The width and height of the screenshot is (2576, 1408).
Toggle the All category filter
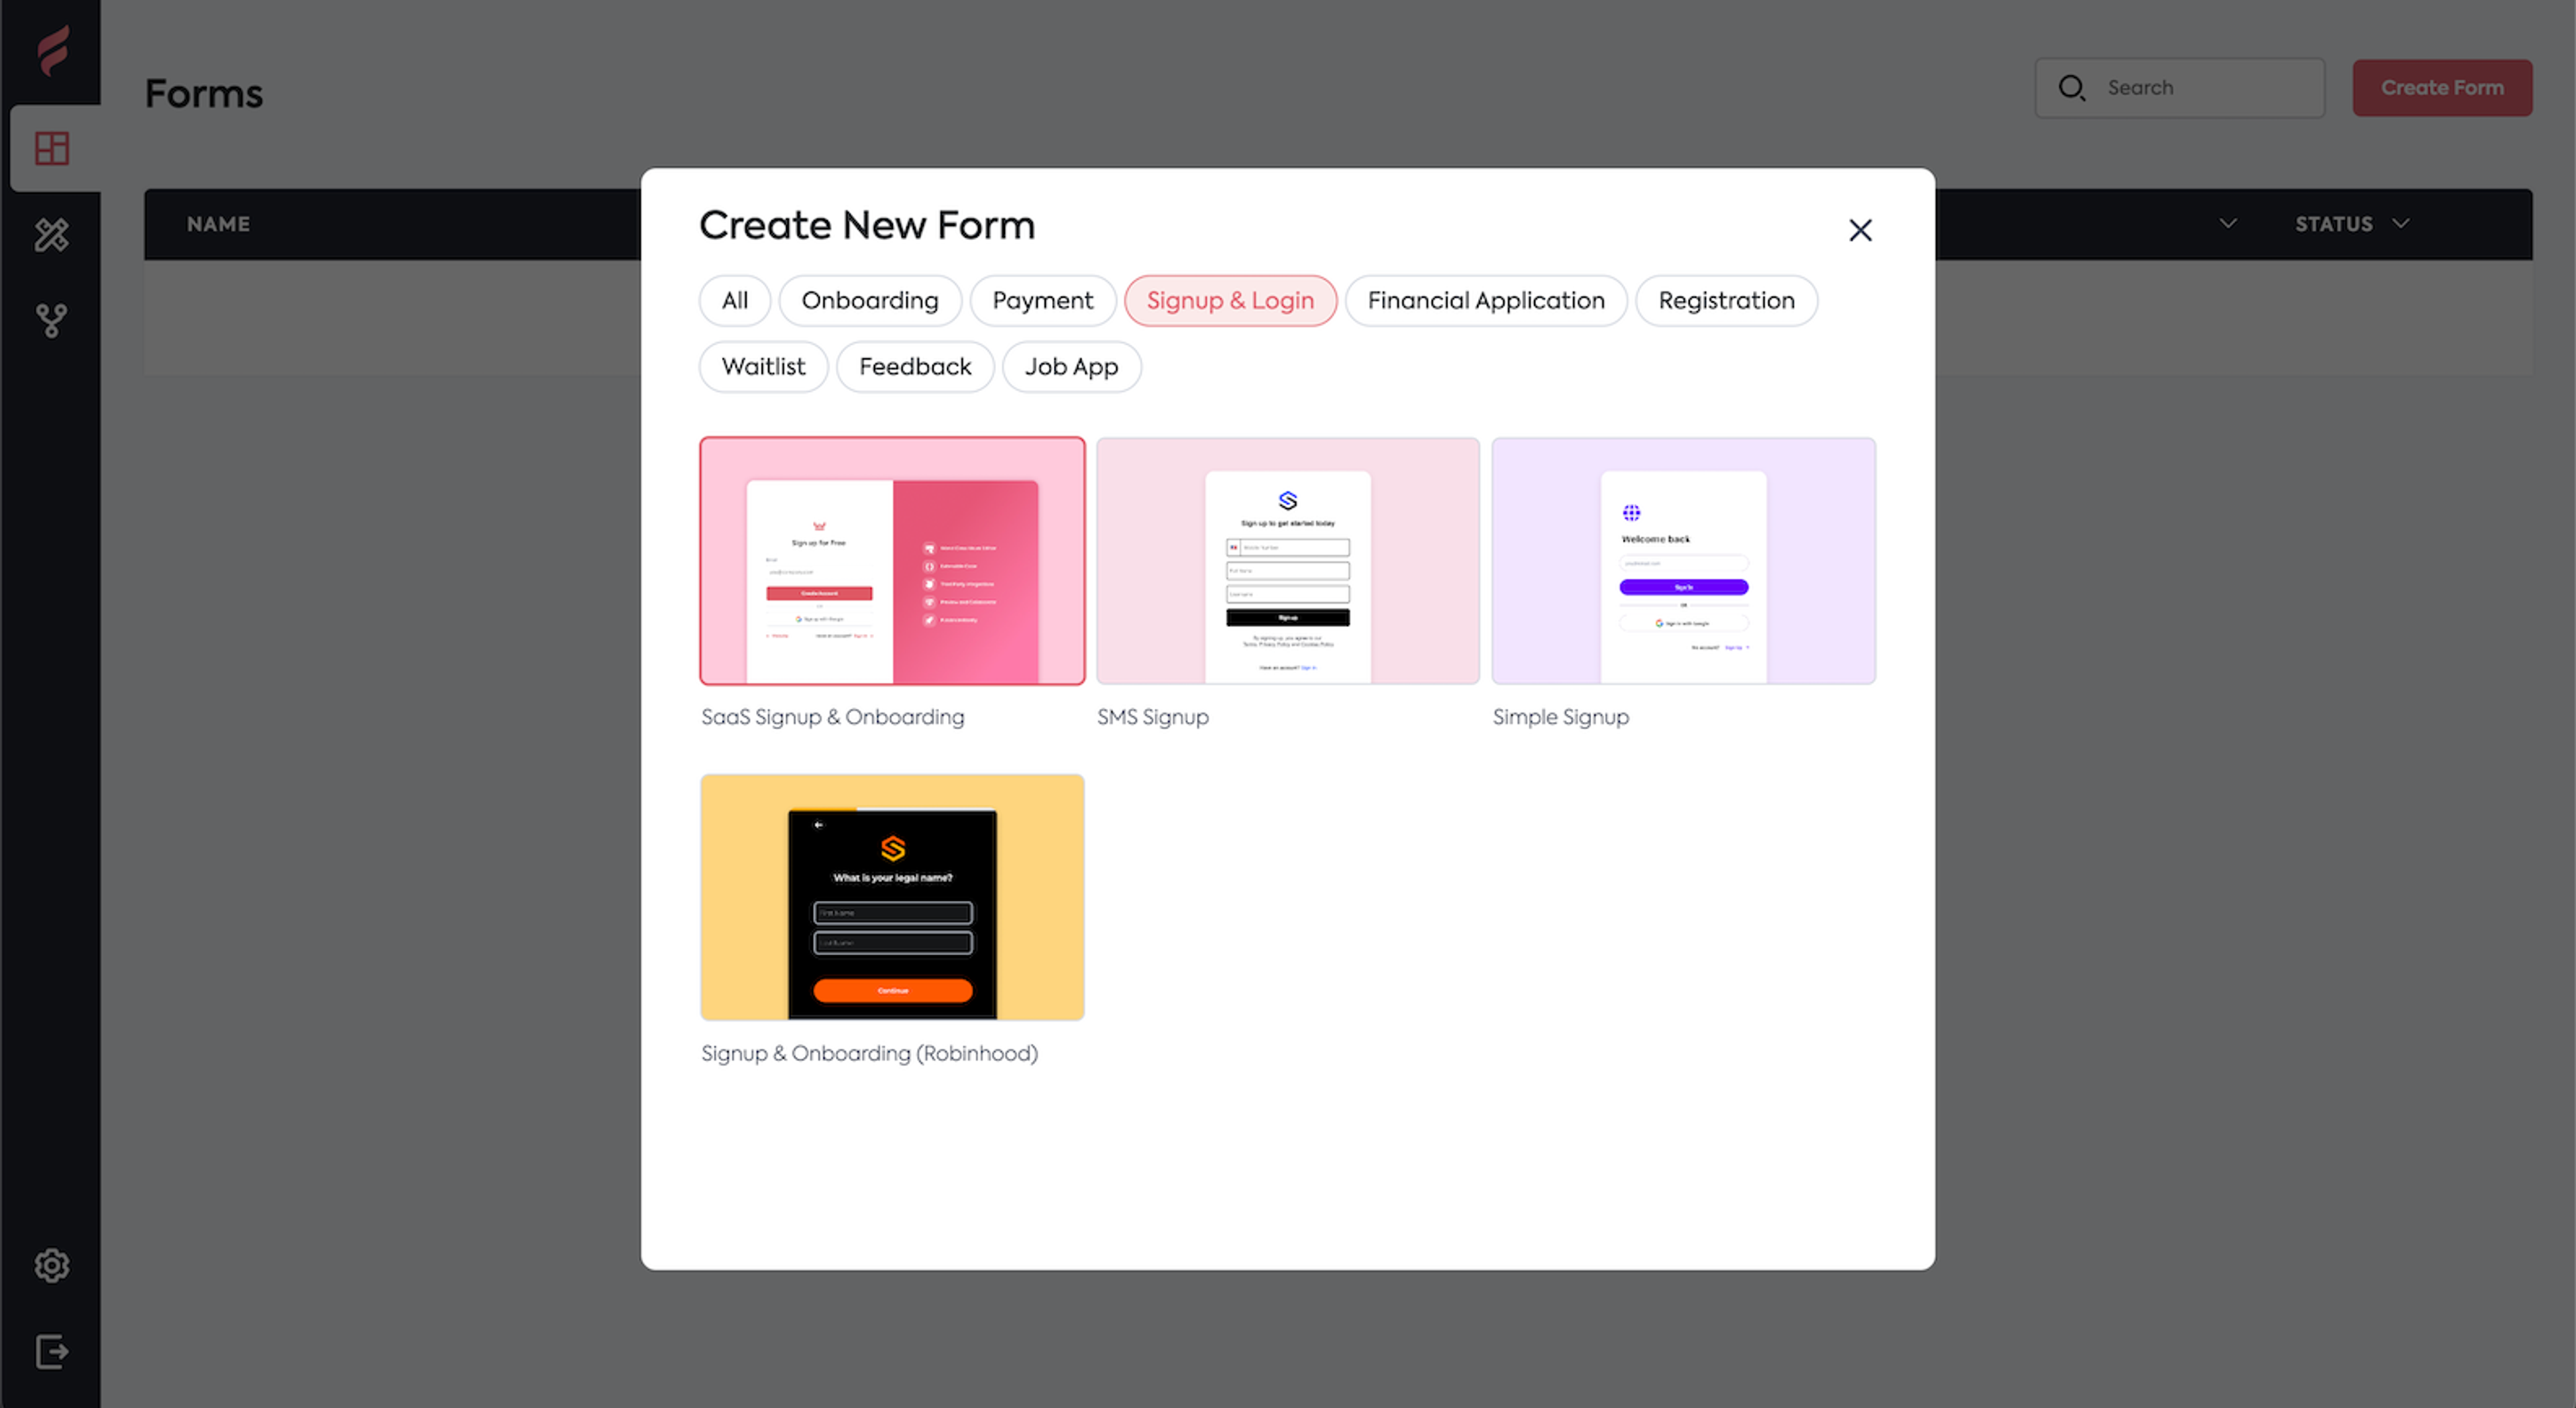[735, 299]
